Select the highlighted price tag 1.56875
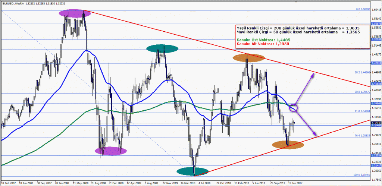The height and width of the screenshot is (186, 382). click(376, 23)
